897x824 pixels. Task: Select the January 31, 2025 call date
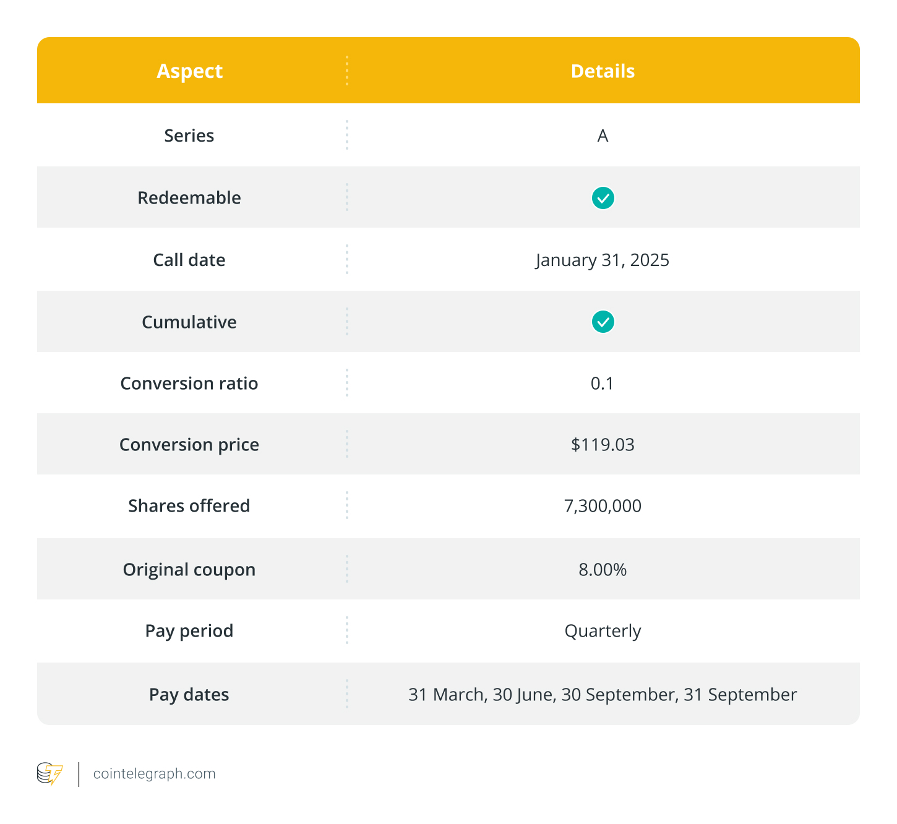[x=603, y=260]
